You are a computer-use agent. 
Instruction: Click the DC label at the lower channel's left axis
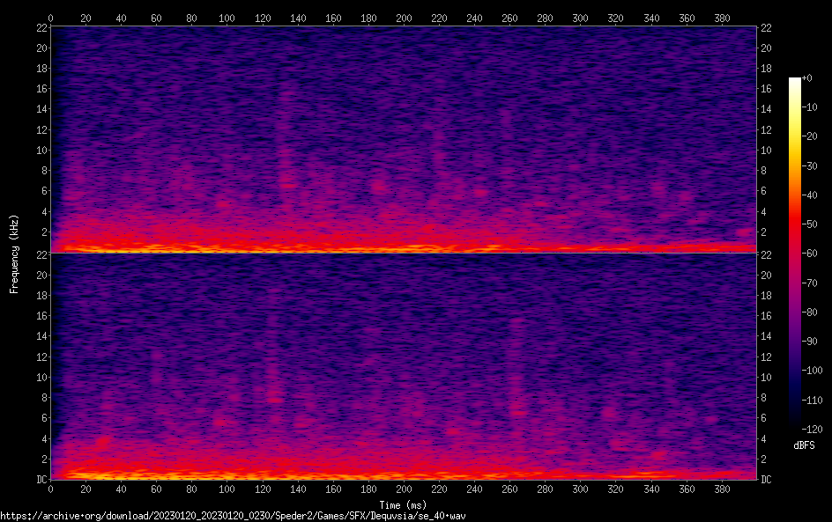click(41, 480)
